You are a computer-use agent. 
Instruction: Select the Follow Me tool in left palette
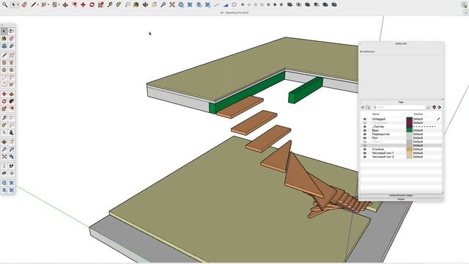pos(12,101)
